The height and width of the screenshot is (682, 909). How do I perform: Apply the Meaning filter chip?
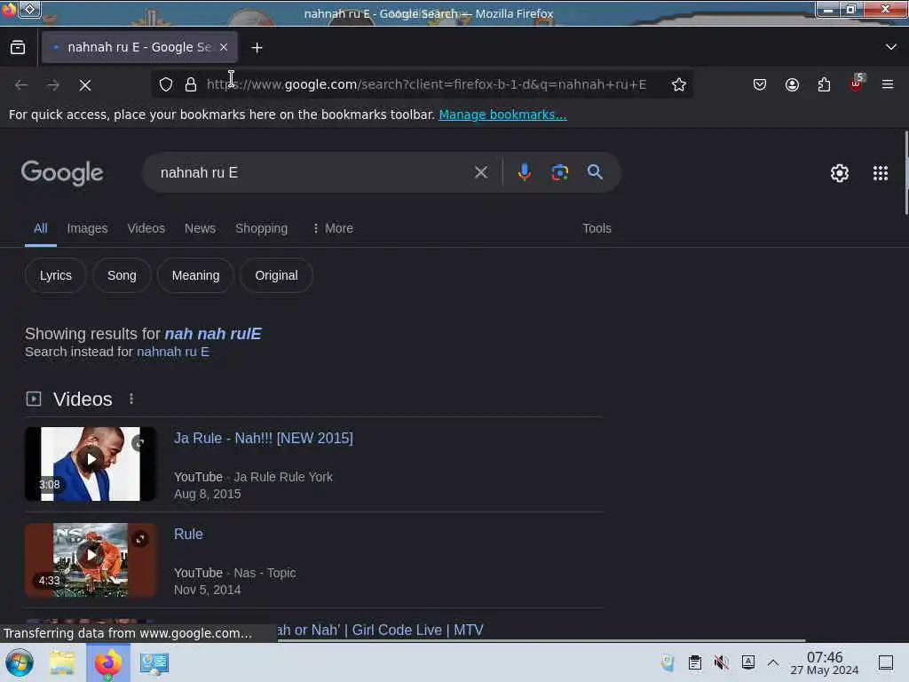tap(195, 275)
